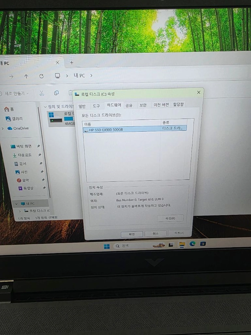Switch to the 공유 tab
Screen dimensions: 251x335
pos(129,106)
